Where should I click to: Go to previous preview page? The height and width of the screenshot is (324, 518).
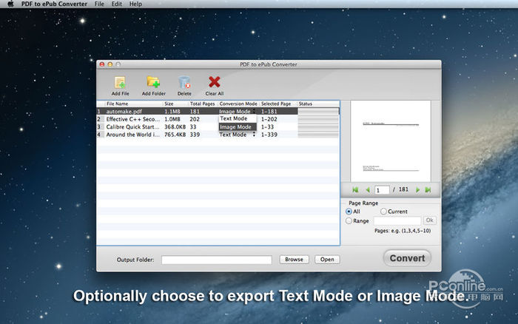[368, 189]
